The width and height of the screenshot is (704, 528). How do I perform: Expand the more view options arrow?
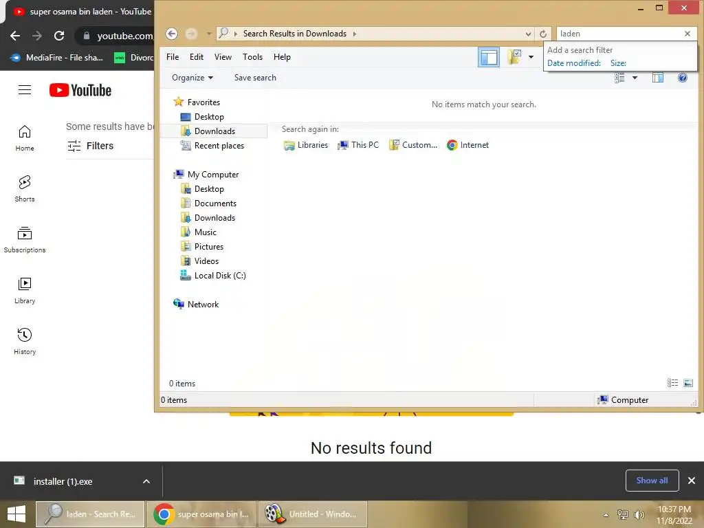coord(635,78)
